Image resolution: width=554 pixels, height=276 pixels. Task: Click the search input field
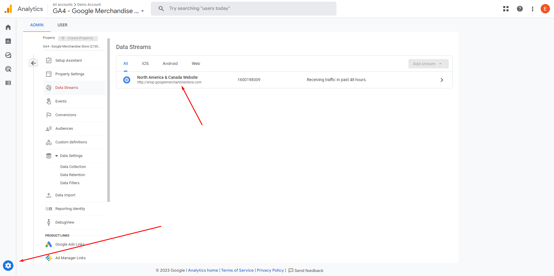tap(244, 9)
